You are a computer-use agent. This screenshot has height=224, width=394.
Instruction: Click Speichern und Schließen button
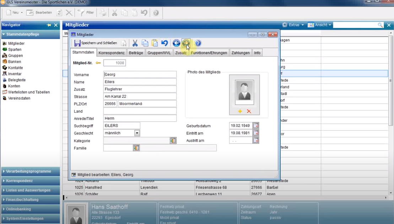96,43
